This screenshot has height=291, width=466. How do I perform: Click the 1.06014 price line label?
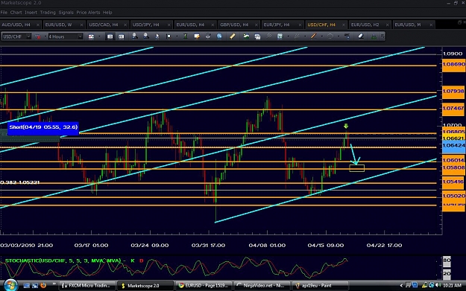pos(453,160)
